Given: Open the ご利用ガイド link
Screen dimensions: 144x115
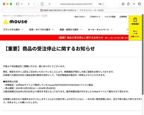Looking at the screenshot, I should click(x=95, y=17).
